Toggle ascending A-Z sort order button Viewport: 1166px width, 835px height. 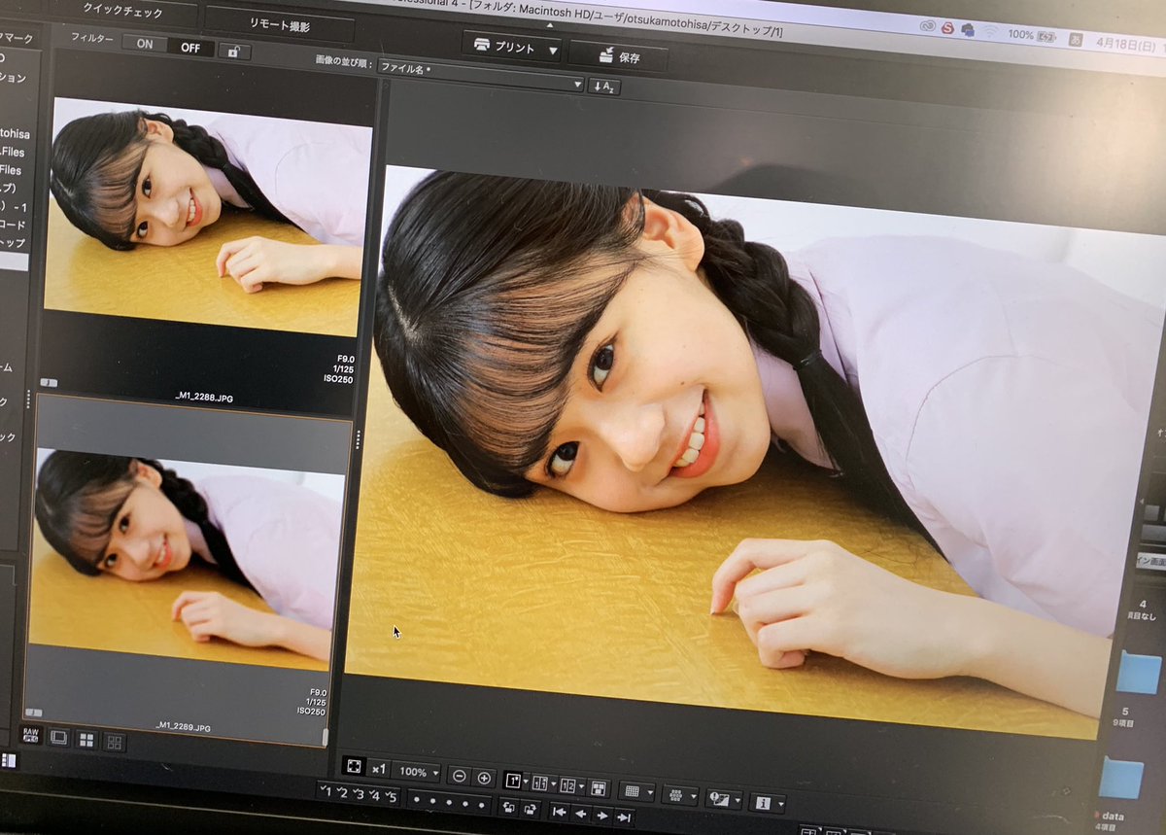[604, 87]
